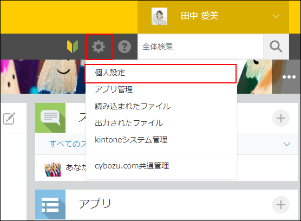Screen dimensions: 301x221
Task: Click the colored pencils space thumbnail
Action: click(53, 168)
